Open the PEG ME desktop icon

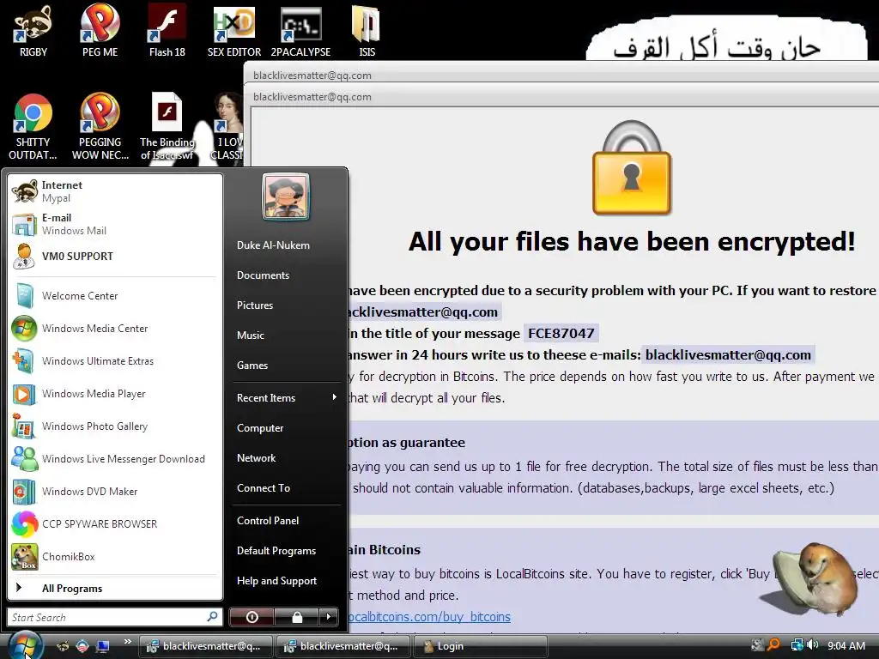100,31
